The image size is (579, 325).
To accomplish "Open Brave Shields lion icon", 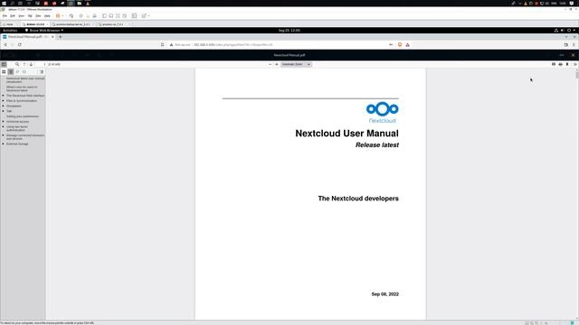I will click(x=400, y=44).
